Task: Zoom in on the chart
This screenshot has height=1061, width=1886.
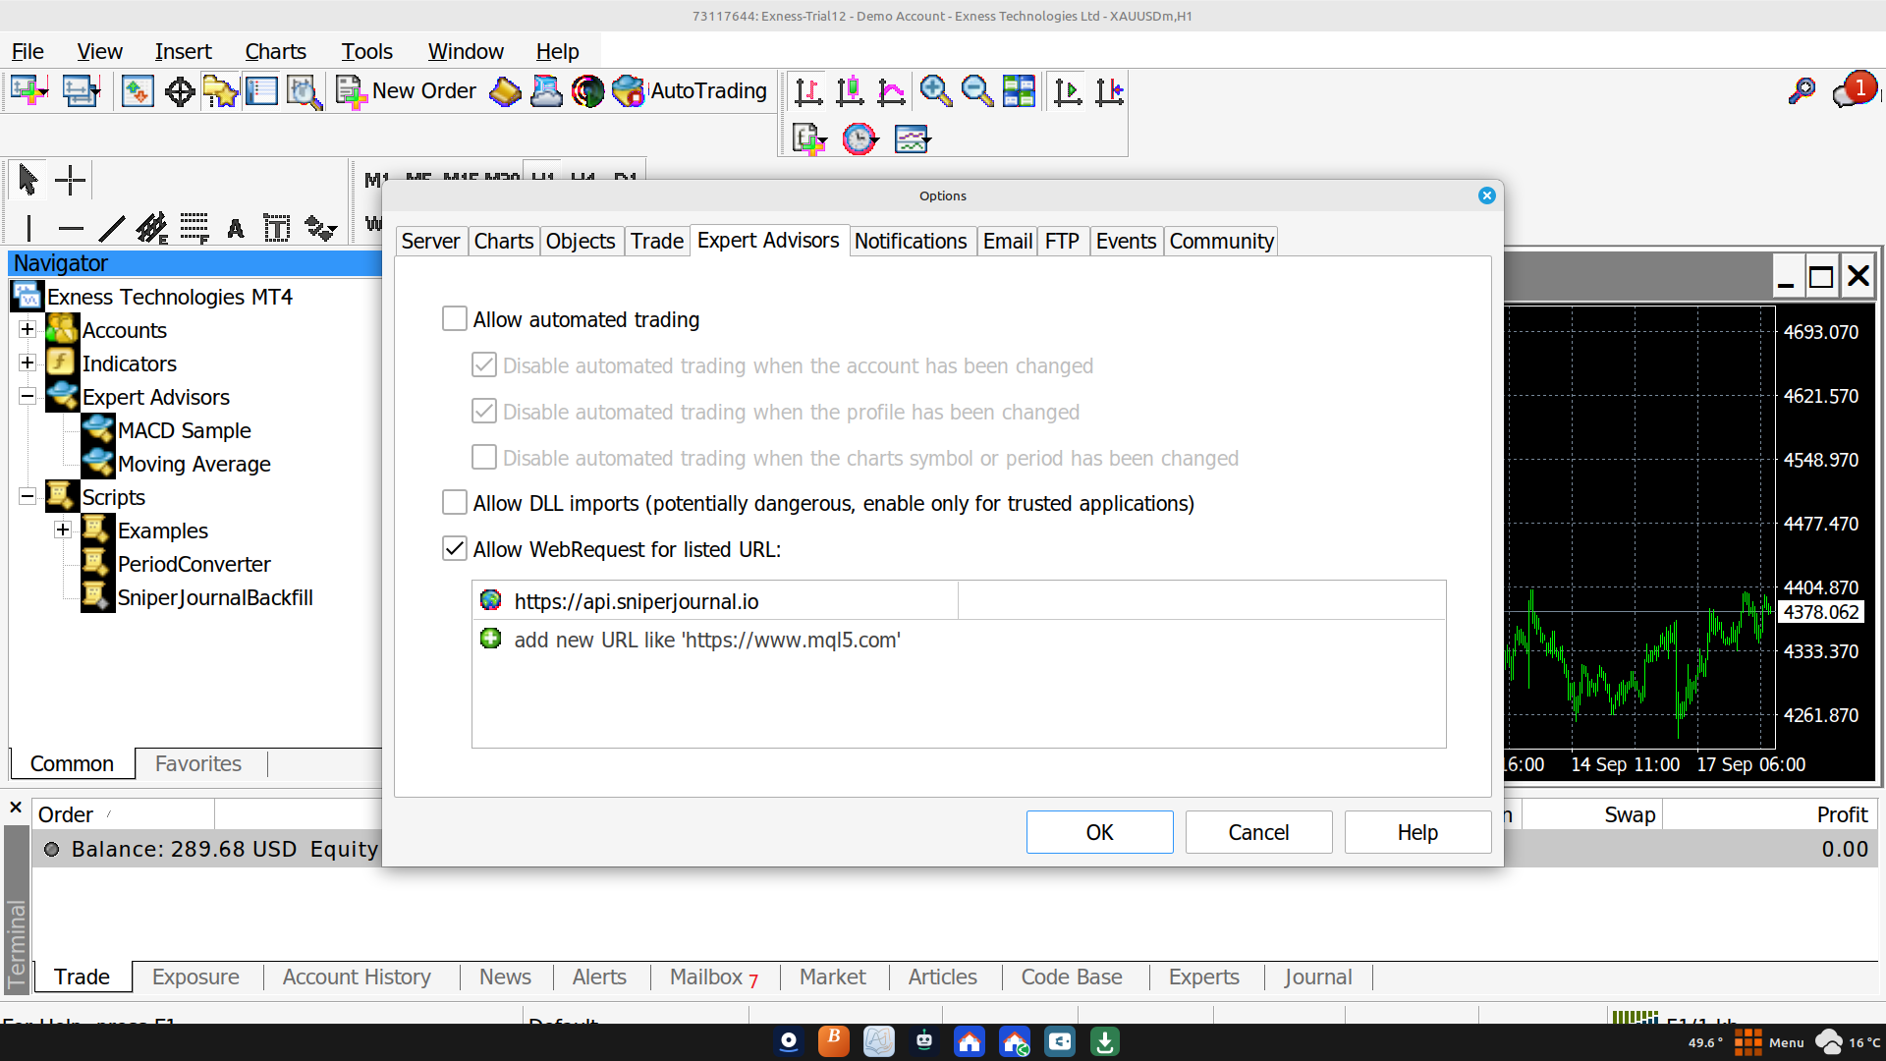Action: (935, 91)
